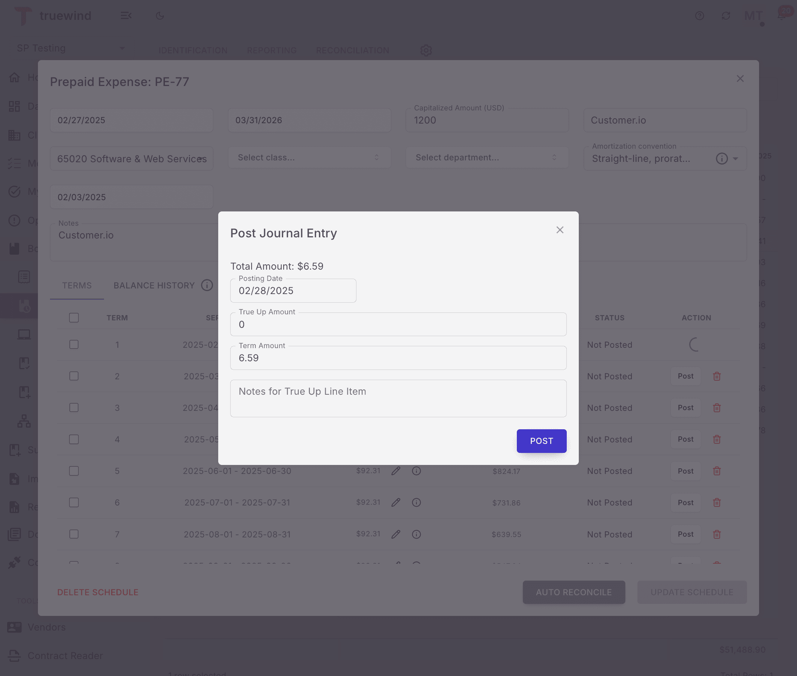Open the settings gear next to Reconciliation
Screen dimensions: 797x676
tap(426, 50)
